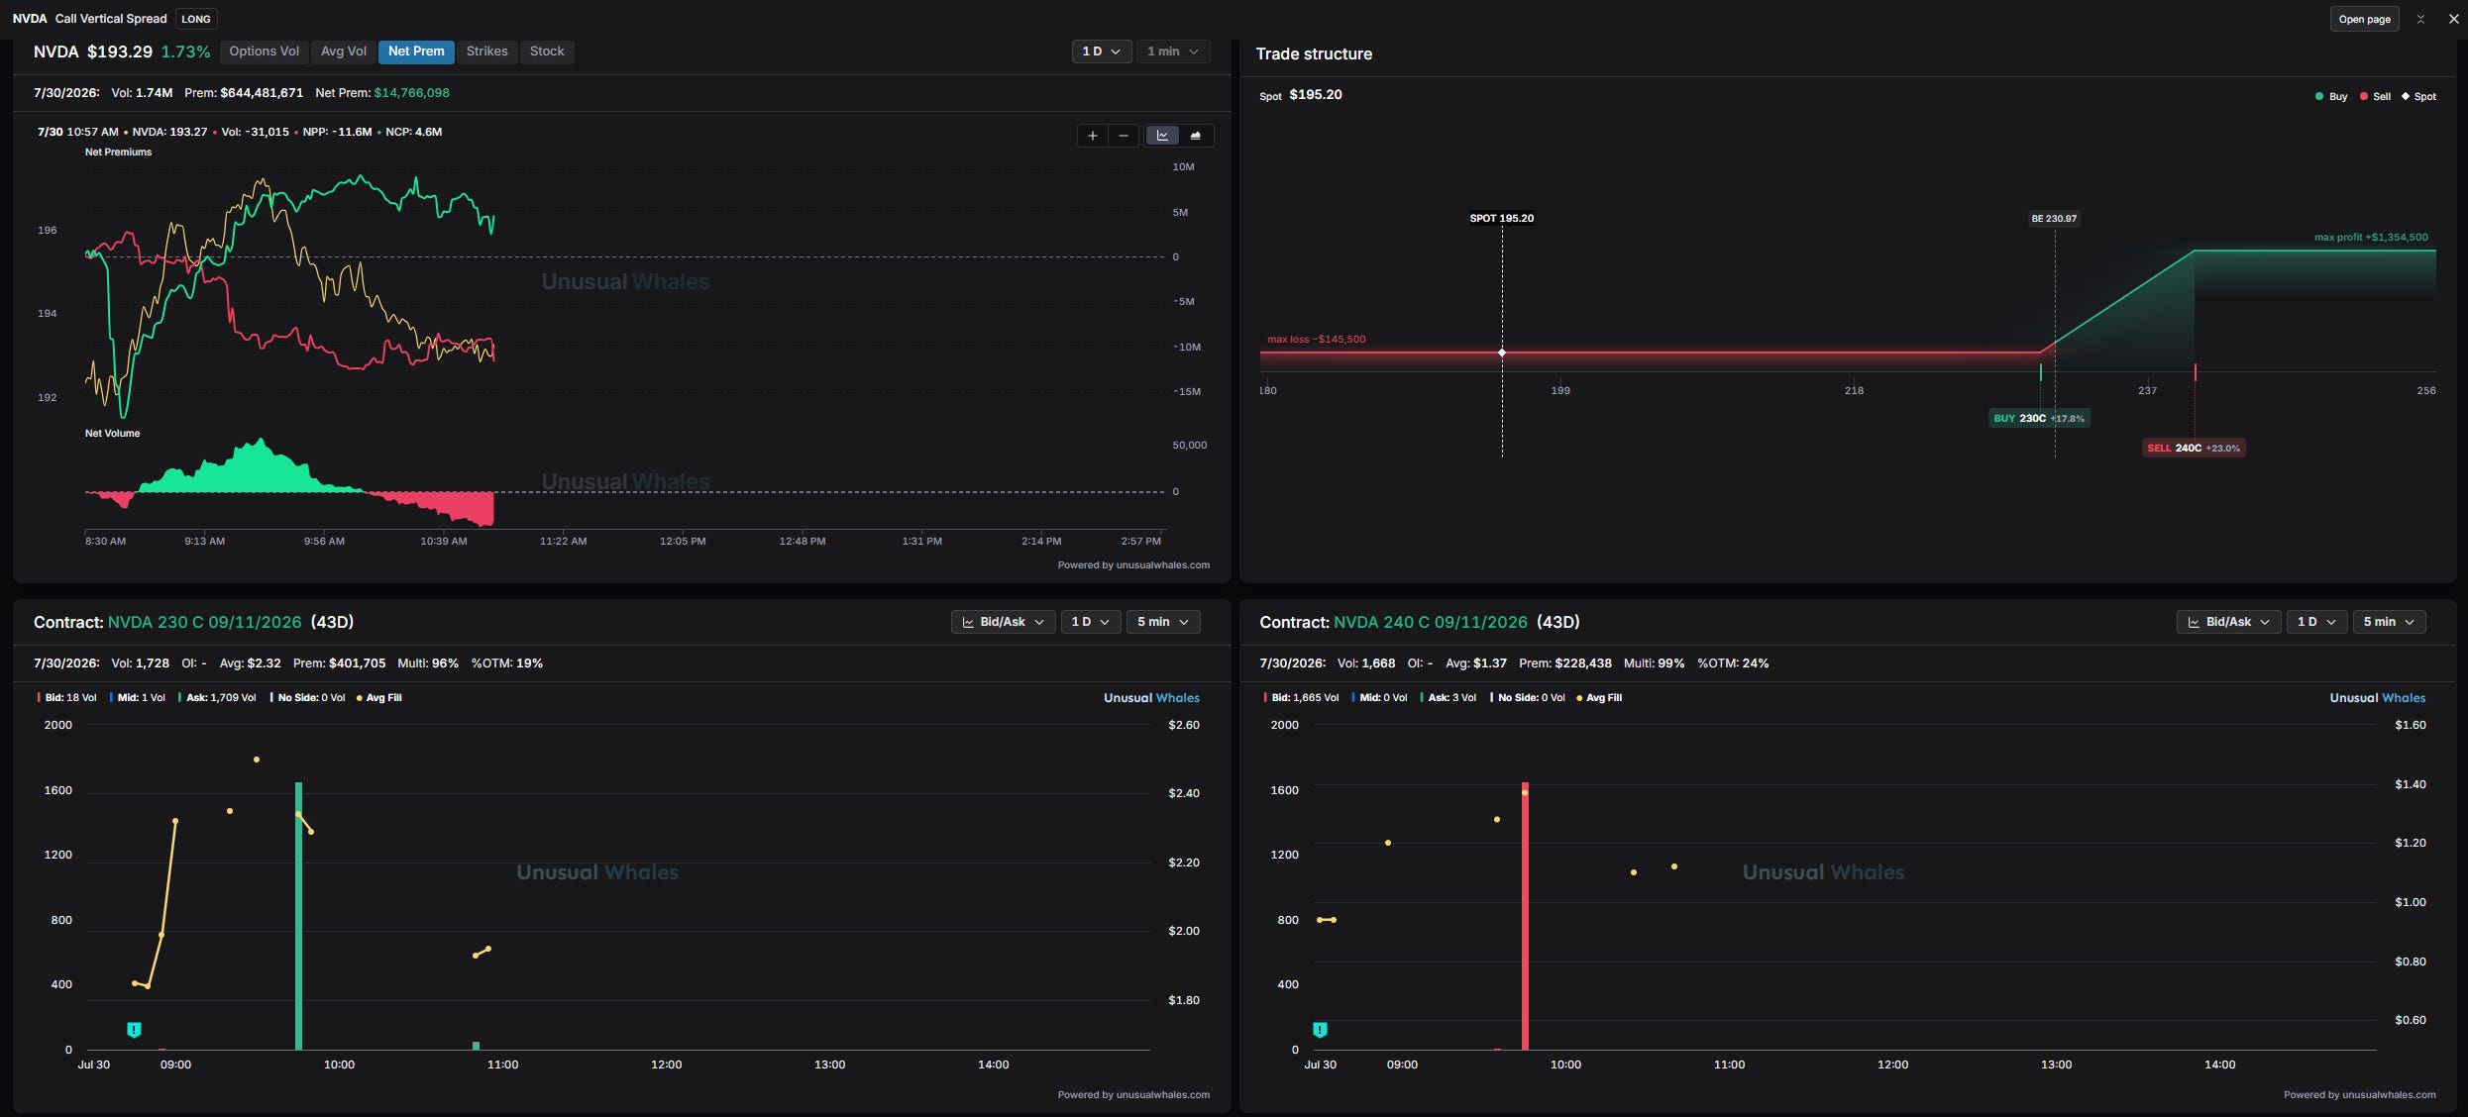This screenshot has width=2468, height=1117.
Task: Expand Bid/Ask dropdown on 240 C contract
Action: pyautogui.click(x=2228, y=622)
